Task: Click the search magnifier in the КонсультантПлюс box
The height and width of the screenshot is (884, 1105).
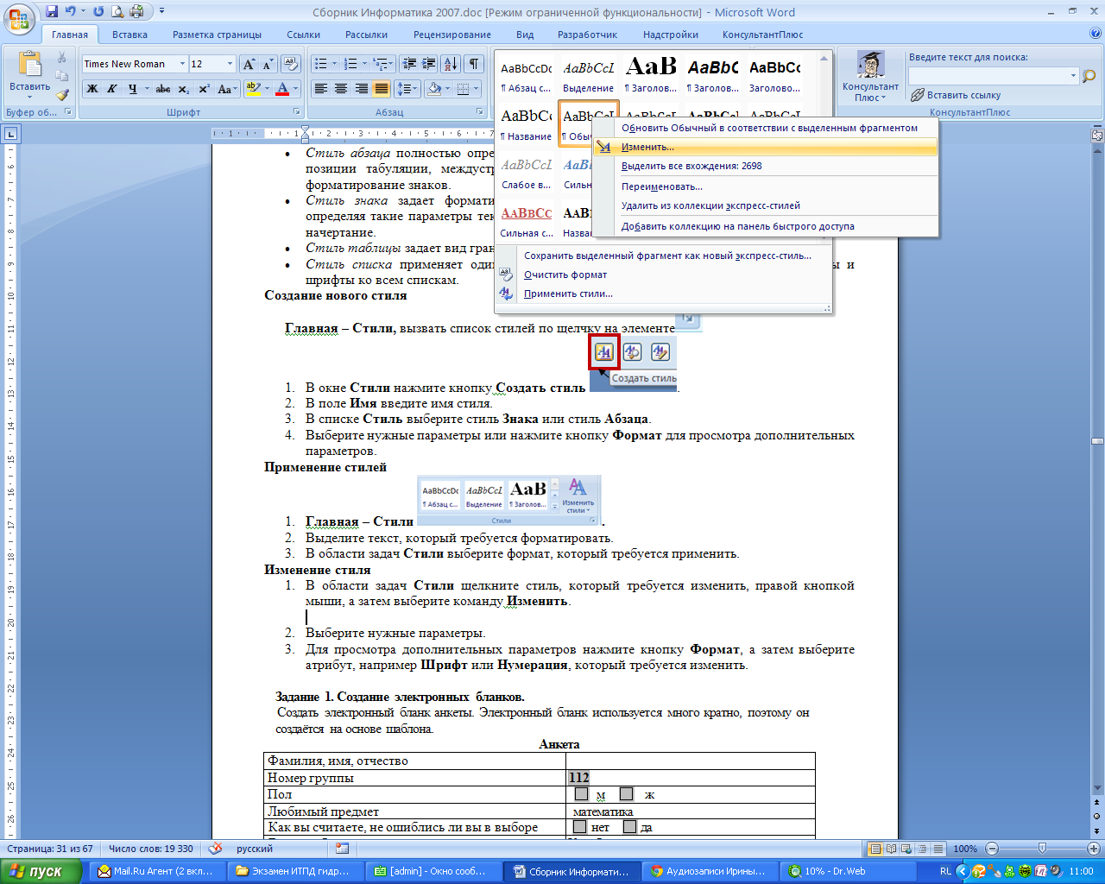Action: pos(1089,76)
